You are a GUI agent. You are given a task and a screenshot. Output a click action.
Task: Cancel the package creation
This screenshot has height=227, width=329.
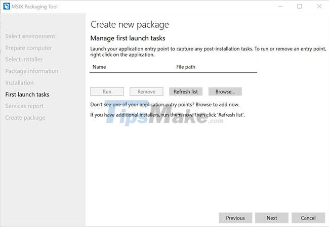(308, 218)
